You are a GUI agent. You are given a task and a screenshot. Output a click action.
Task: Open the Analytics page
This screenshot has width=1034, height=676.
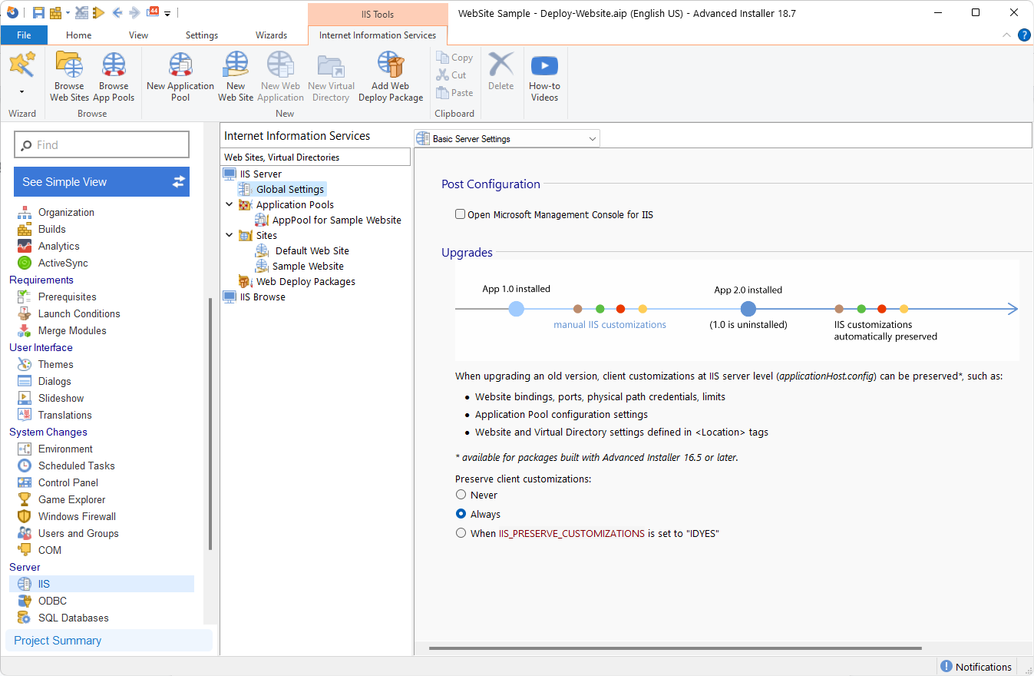(x=59, y=247)
